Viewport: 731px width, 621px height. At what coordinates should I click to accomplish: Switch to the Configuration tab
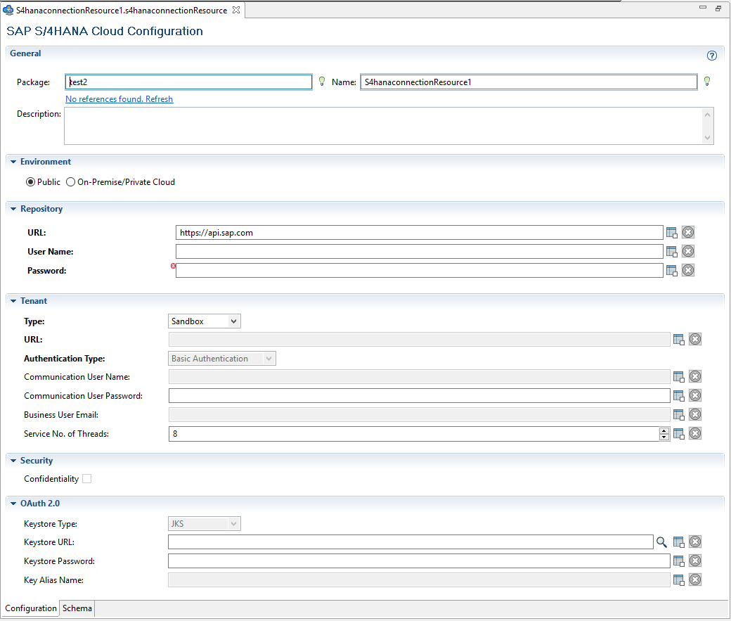pos(31,608)
